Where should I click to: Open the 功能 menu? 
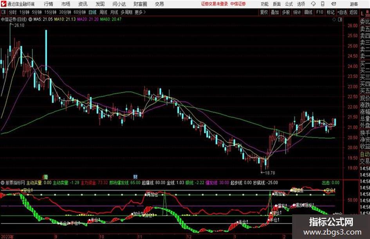click(x=265, y=4)
